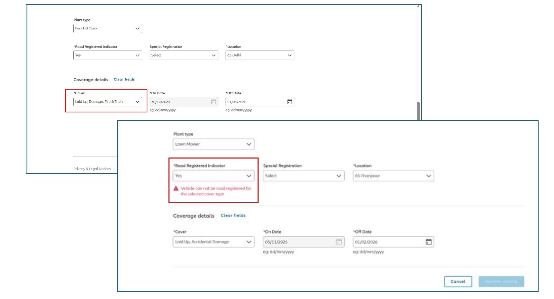Click the Coverage details heading in front window
The height and width of the screenshot is (299, 554).
194,216
